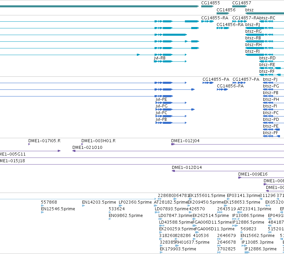Open the btsz-RF transcript label
Image resolution: width=284 pixels, height=254 pixels.
coord(267,71)
